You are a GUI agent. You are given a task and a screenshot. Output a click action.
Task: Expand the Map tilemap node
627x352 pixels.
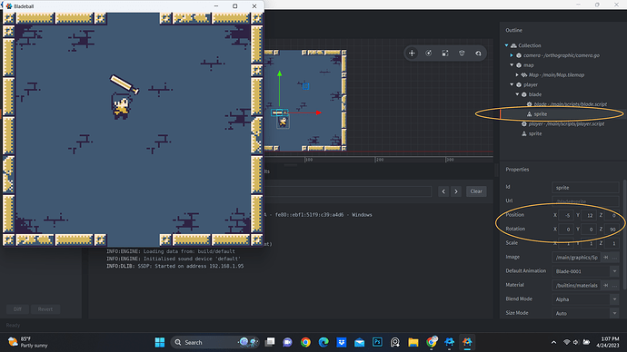[517, 75]
